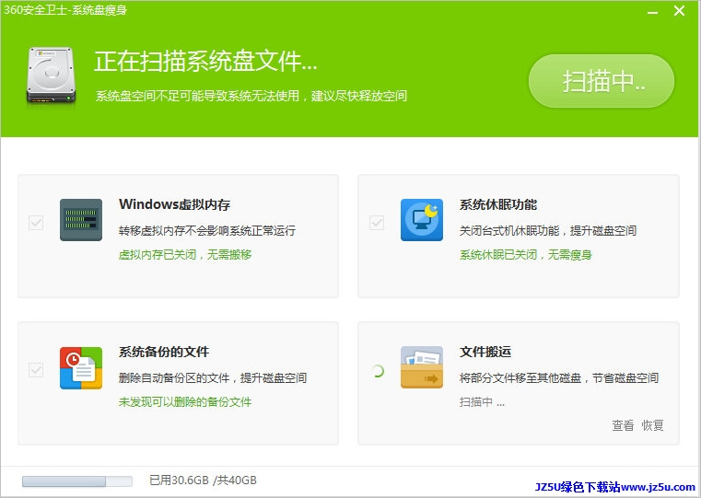Click the 系统备份的文件 title

click(x=164, y=352)
